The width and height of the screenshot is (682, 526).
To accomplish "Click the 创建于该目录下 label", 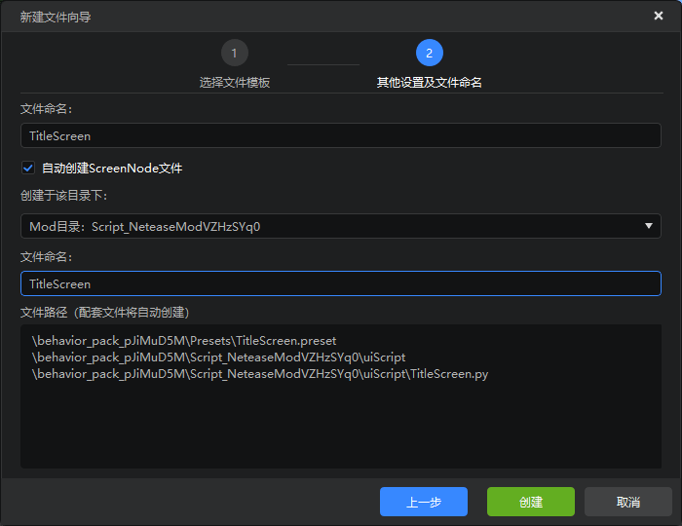I will 63,196.
